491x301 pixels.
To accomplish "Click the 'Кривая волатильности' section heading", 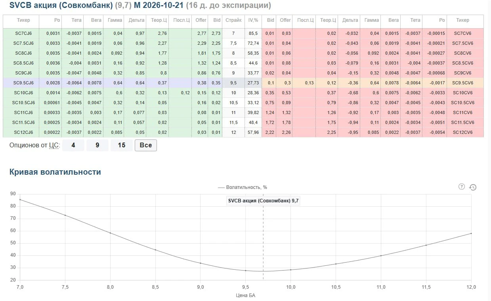I will point(55,172).
